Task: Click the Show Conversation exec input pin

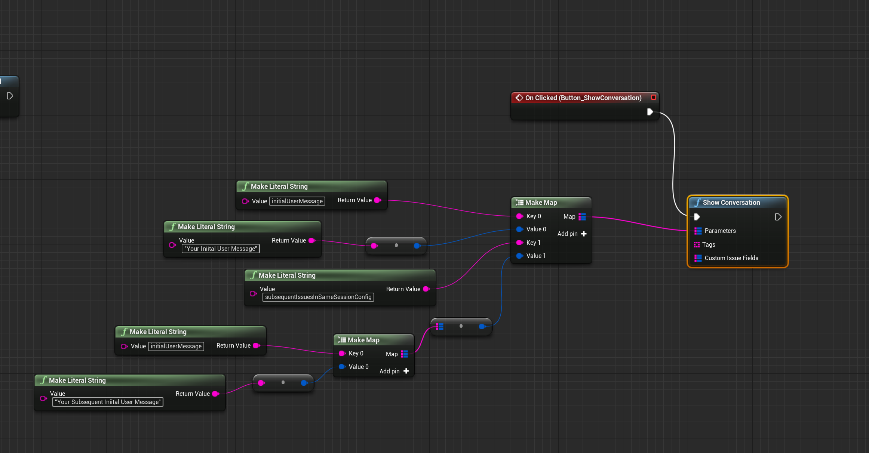Action: (697, 217)
